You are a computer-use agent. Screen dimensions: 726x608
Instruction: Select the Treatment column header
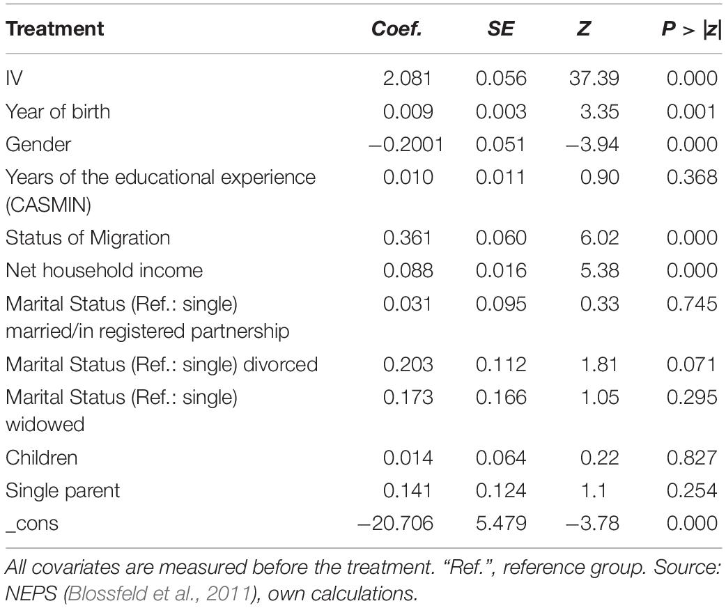point(54,29)
